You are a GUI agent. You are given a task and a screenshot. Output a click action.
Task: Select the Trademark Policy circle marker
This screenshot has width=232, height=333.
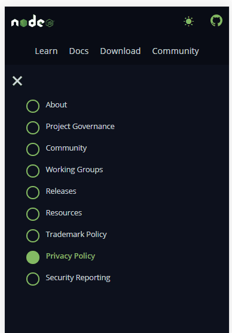coord(33,236)
